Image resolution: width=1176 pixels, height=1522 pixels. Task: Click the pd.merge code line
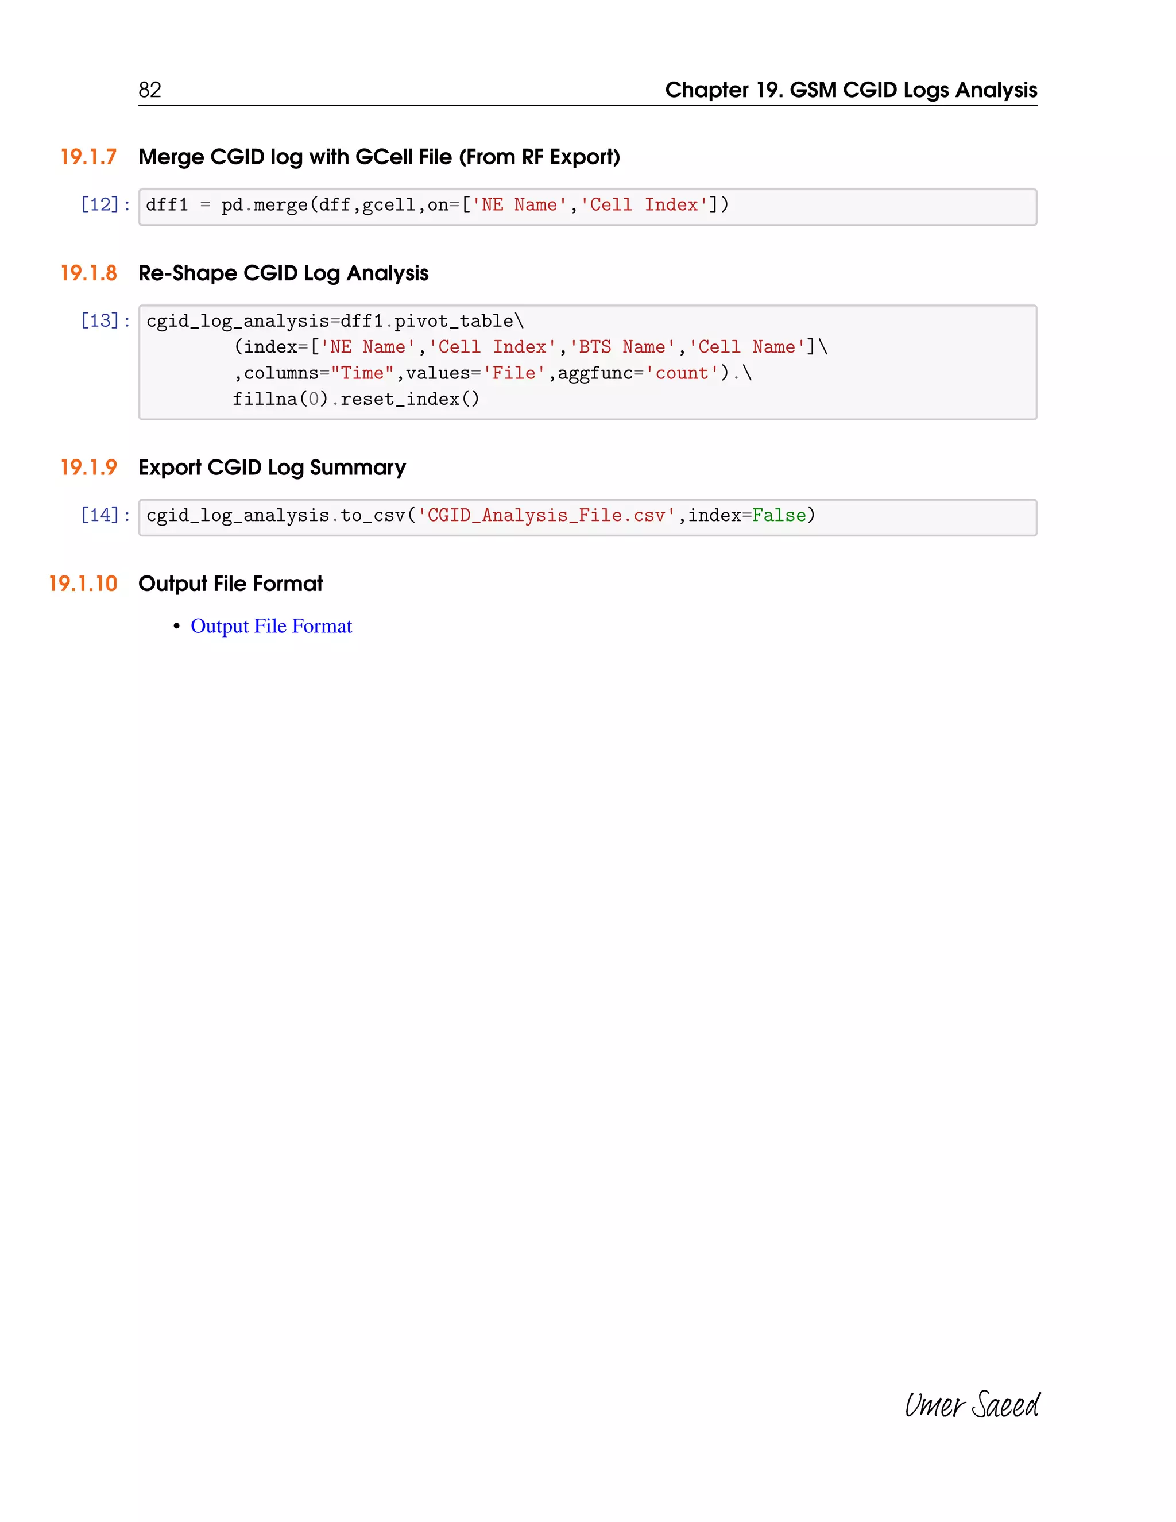[x=438, y=205]
